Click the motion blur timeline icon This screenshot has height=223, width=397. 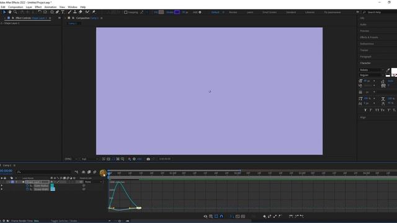tap(94, 172)
